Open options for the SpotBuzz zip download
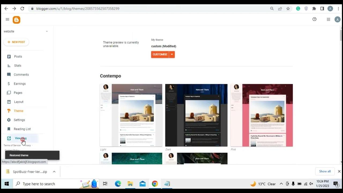This screenshot has height=193, width=343. click(x=54, y=172)
